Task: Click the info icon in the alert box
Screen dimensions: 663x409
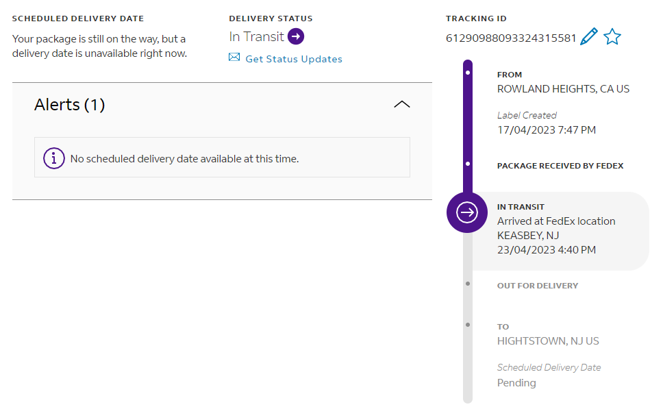Action: pos(54,158)
